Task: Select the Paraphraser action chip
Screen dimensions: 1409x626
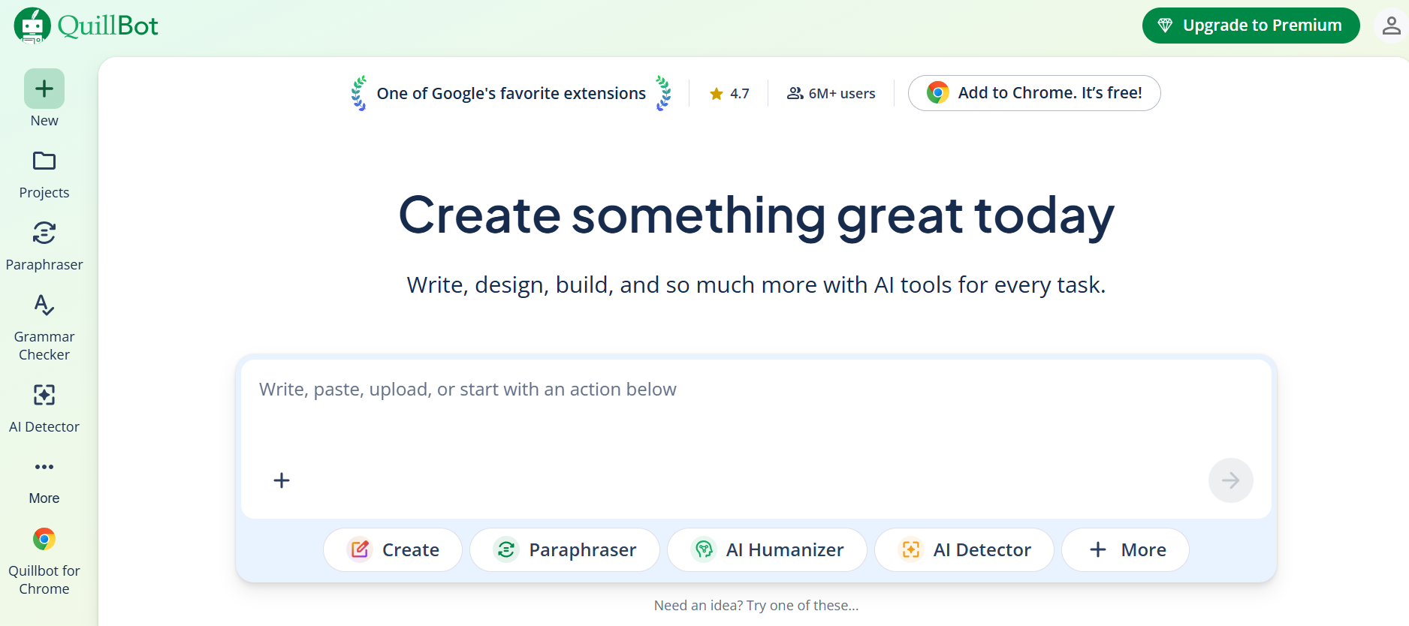Action: (x=565, y=549)
